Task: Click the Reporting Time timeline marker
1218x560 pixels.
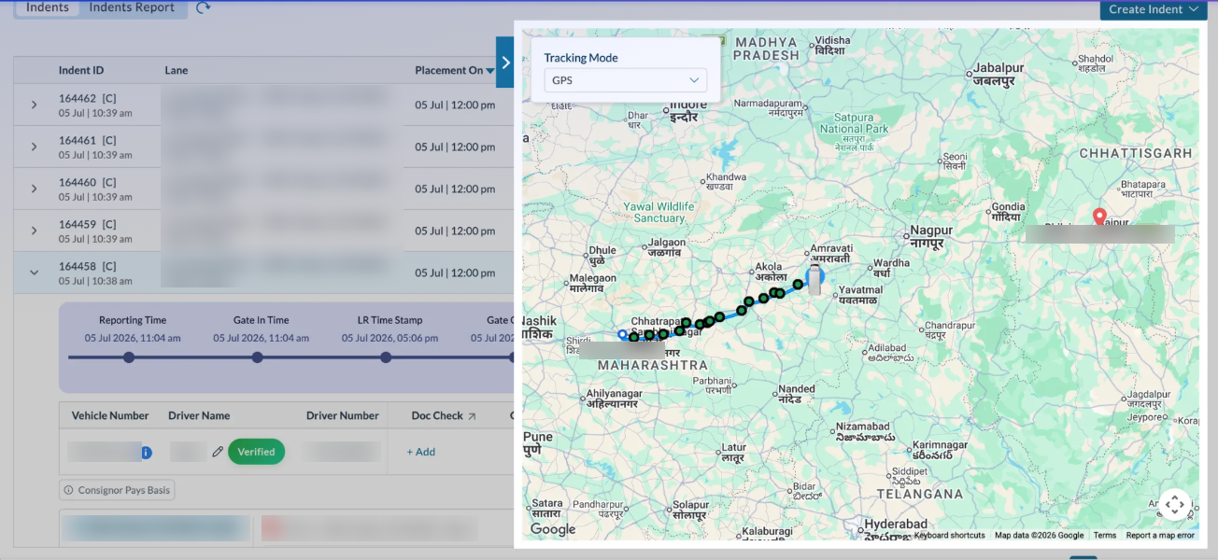Action: coord(129,357)
